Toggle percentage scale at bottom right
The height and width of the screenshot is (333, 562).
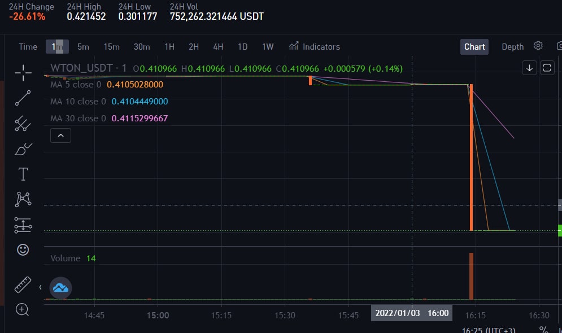click(543, 330)
